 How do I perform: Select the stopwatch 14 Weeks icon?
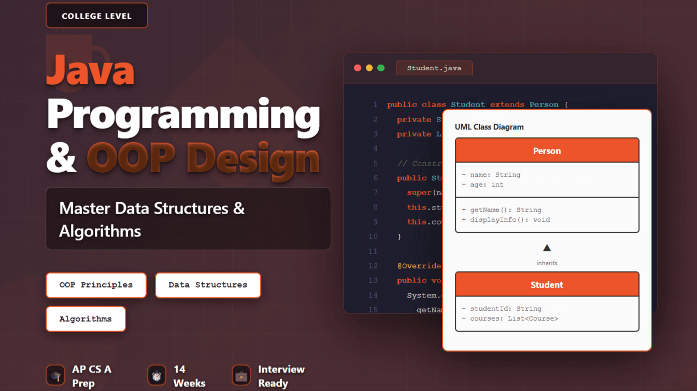click(157, 375)
